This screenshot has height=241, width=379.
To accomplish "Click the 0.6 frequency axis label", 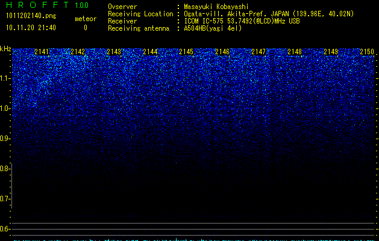I will pyautogui.click(x=5, y=229).
